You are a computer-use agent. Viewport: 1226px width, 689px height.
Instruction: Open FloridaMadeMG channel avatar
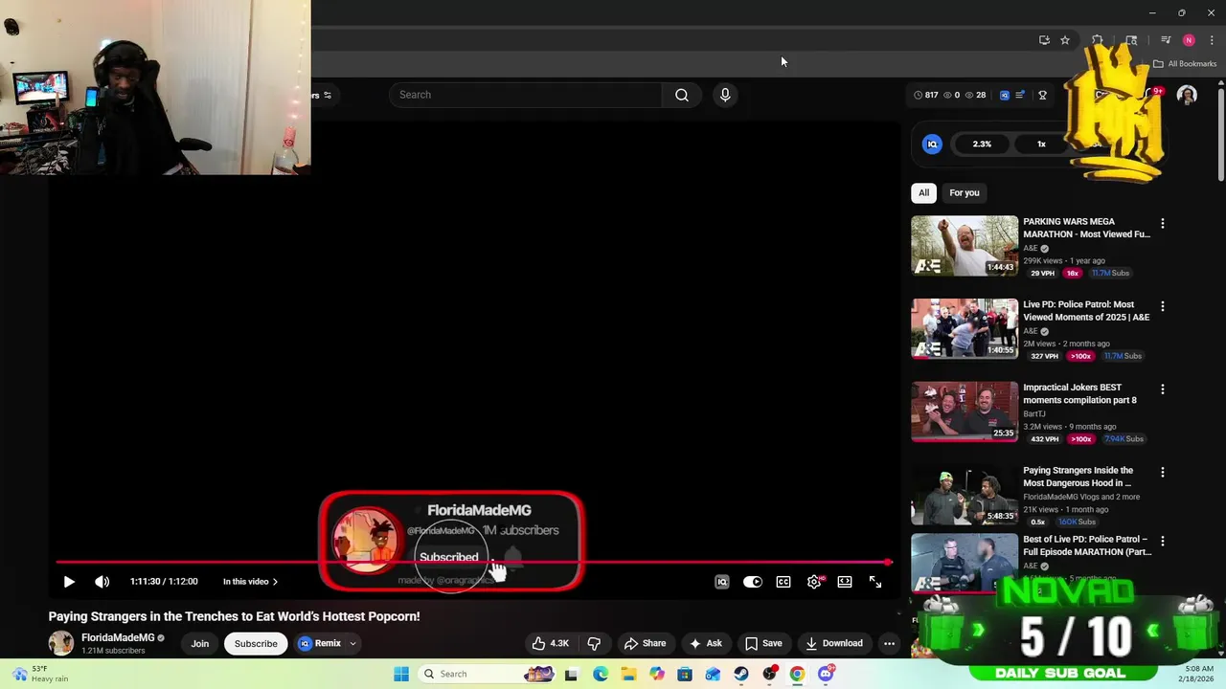point(61,643)
